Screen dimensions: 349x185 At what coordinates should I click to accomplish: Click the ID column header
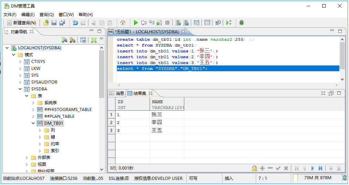pyautogui.click(x=133, y=104)
